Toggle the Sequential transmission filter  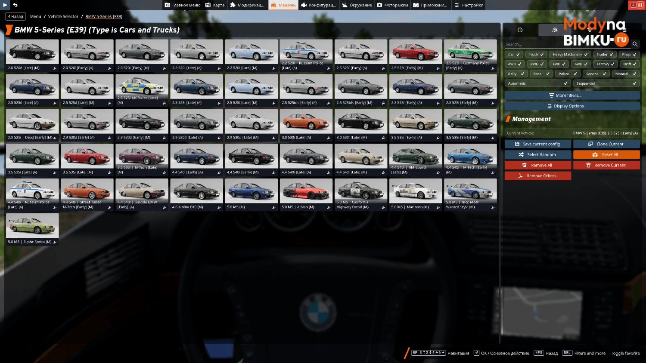[x=606, y=83]
